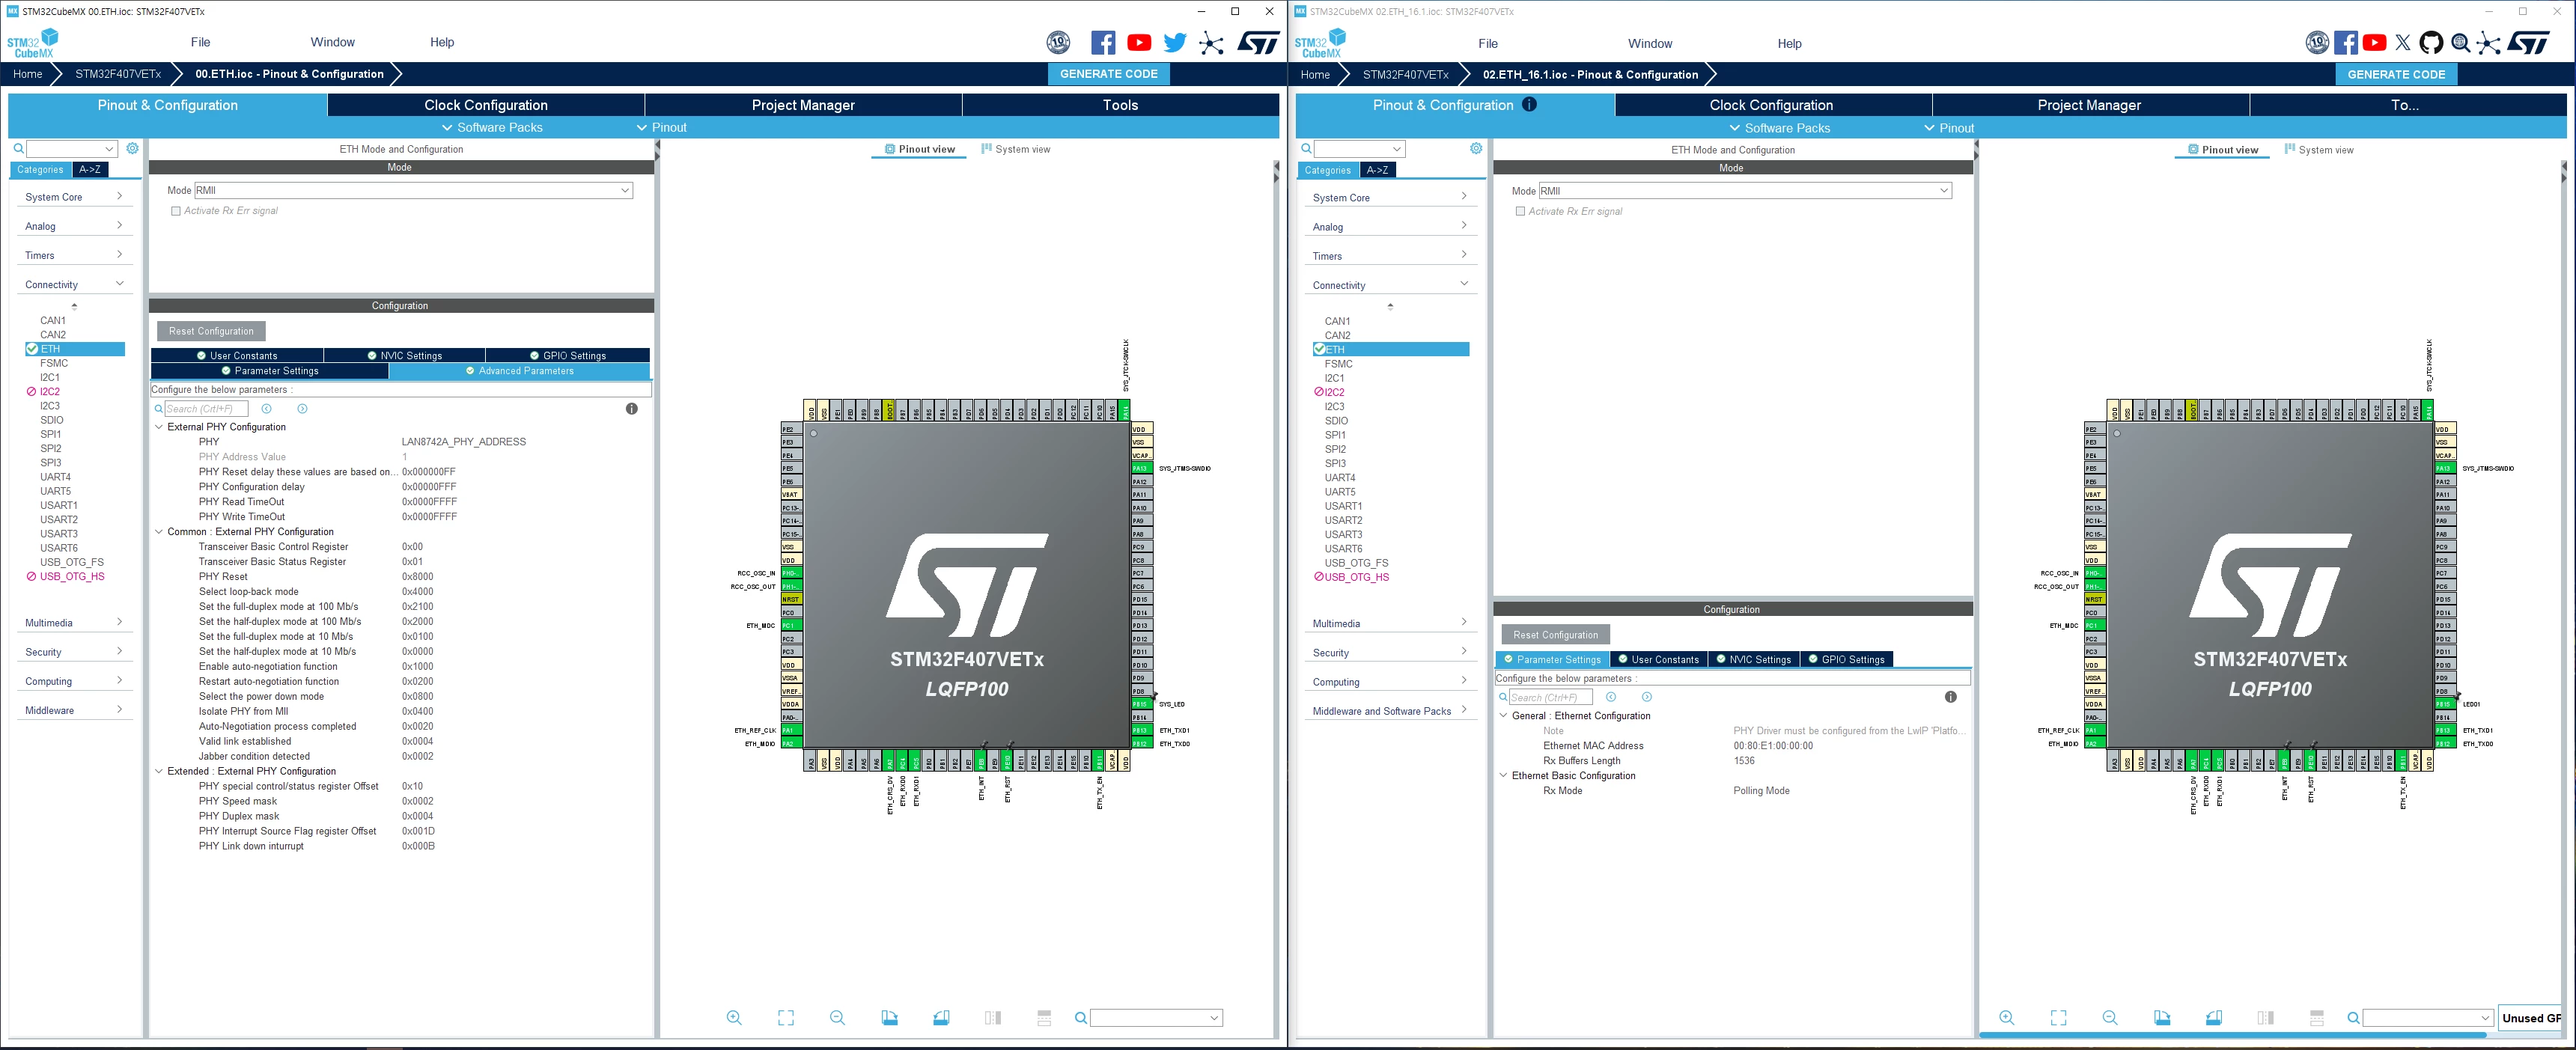Click the parameter info icon in 00.ETH.ioc window
The height and width of the screenshot is (1050, 2576).
pos(632,409)
